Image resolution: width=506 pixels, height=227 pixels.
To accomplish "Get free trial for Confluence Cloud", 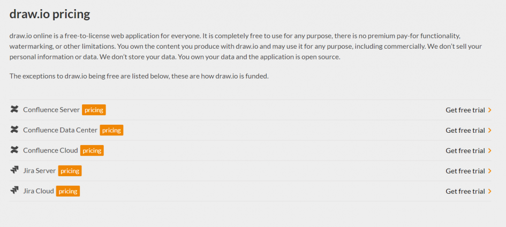I will 465,150.
